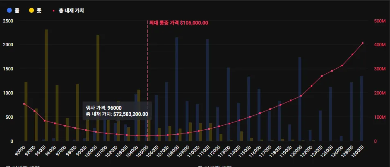
Task: Click the 최대 통증 가격 $105,000.00 label
Action: click(x=179, y=23)
